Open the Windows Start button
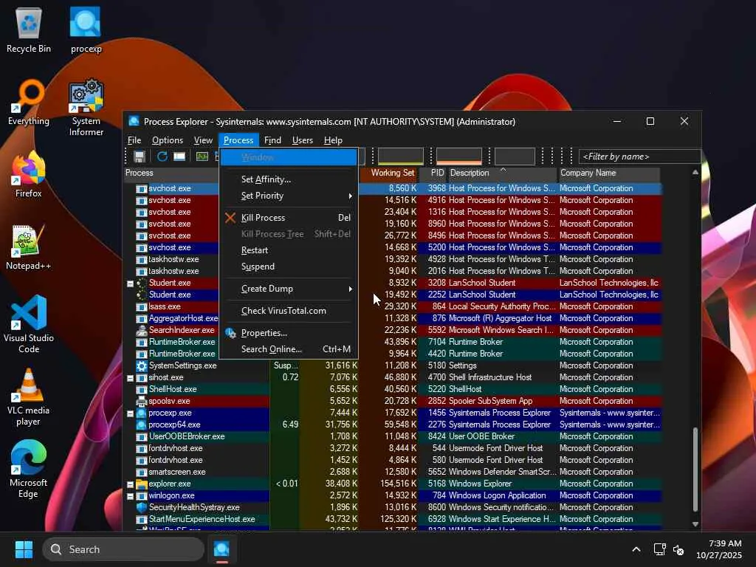This screenshot has width=756, height=567. pyautogui.click(x=24, y=549)
